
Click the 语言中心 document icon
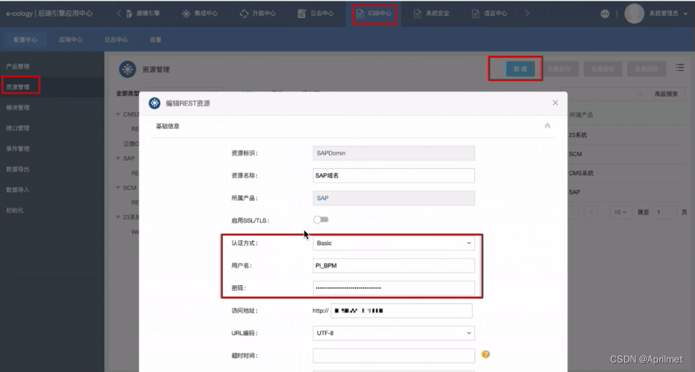475,14
